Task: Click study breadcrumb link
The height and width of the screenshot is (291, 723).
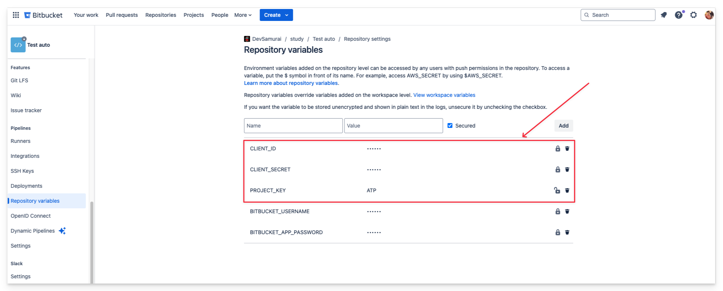Action: 297,39
